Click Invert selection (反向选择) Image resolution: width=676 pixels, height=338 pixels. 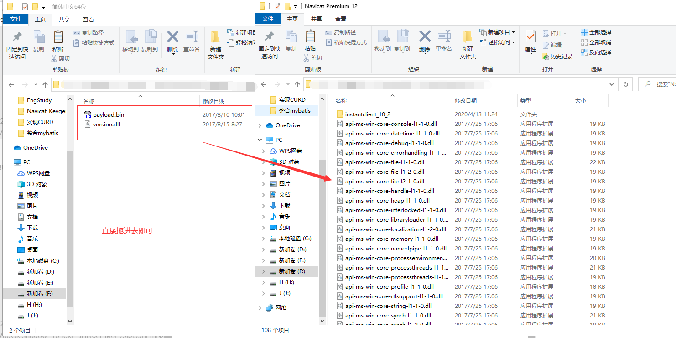click(x=596, y=52)
